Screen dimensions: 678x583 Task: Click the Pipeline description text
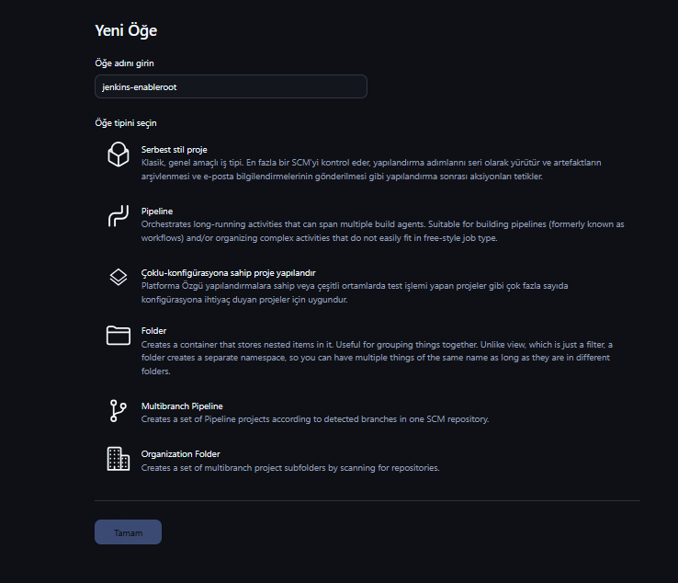point(381,230)
